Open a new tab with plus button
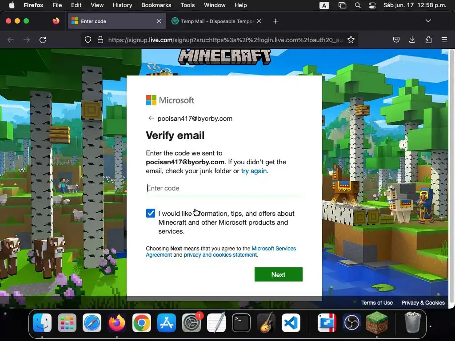The image size is (455, 341). pyautogui.click(x=275, y=21)
